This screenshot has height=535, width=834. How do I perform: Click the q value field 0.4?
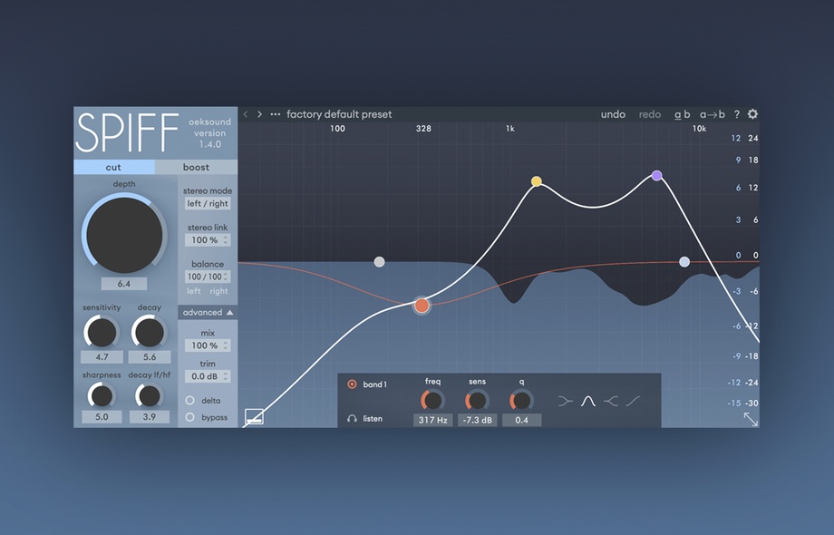point(522,420)
